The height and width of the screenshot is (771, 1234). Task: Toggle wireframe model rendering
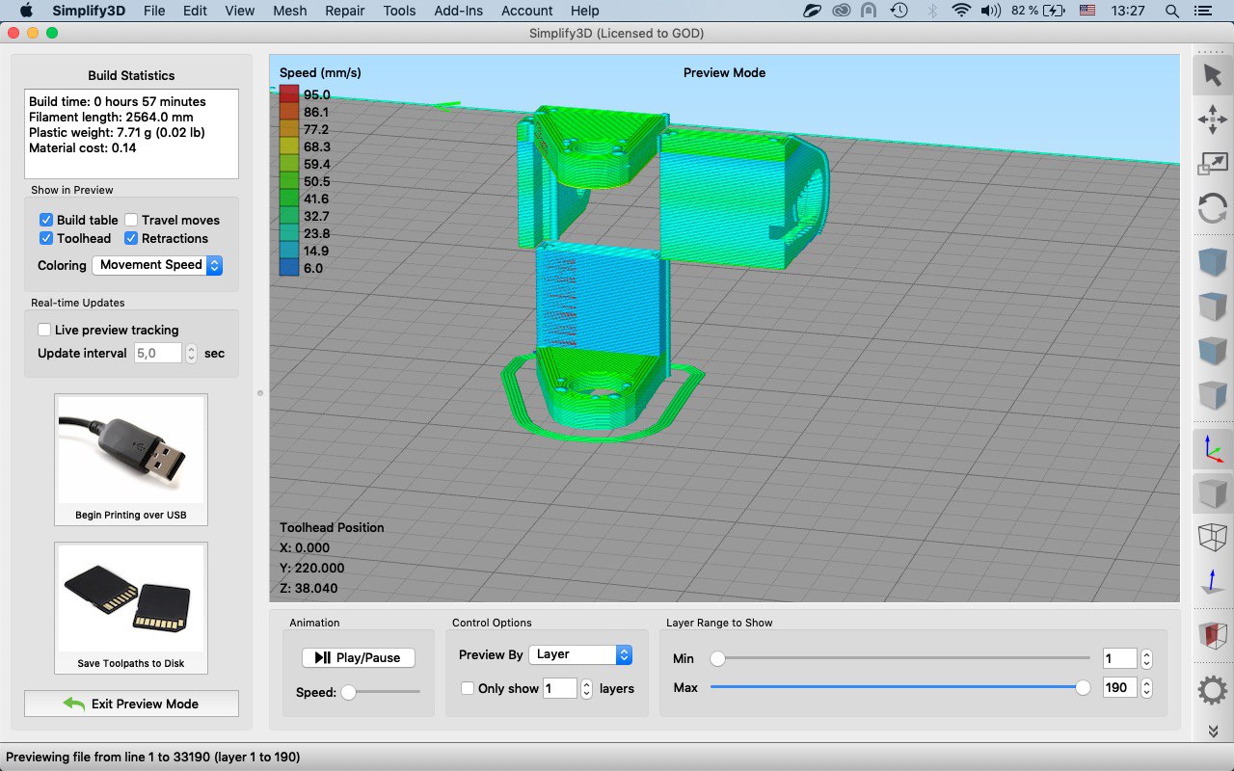(x=1212, y=537)
